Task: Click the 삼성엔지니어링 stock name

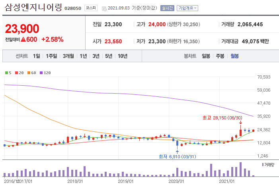Action: pos(33,8)
